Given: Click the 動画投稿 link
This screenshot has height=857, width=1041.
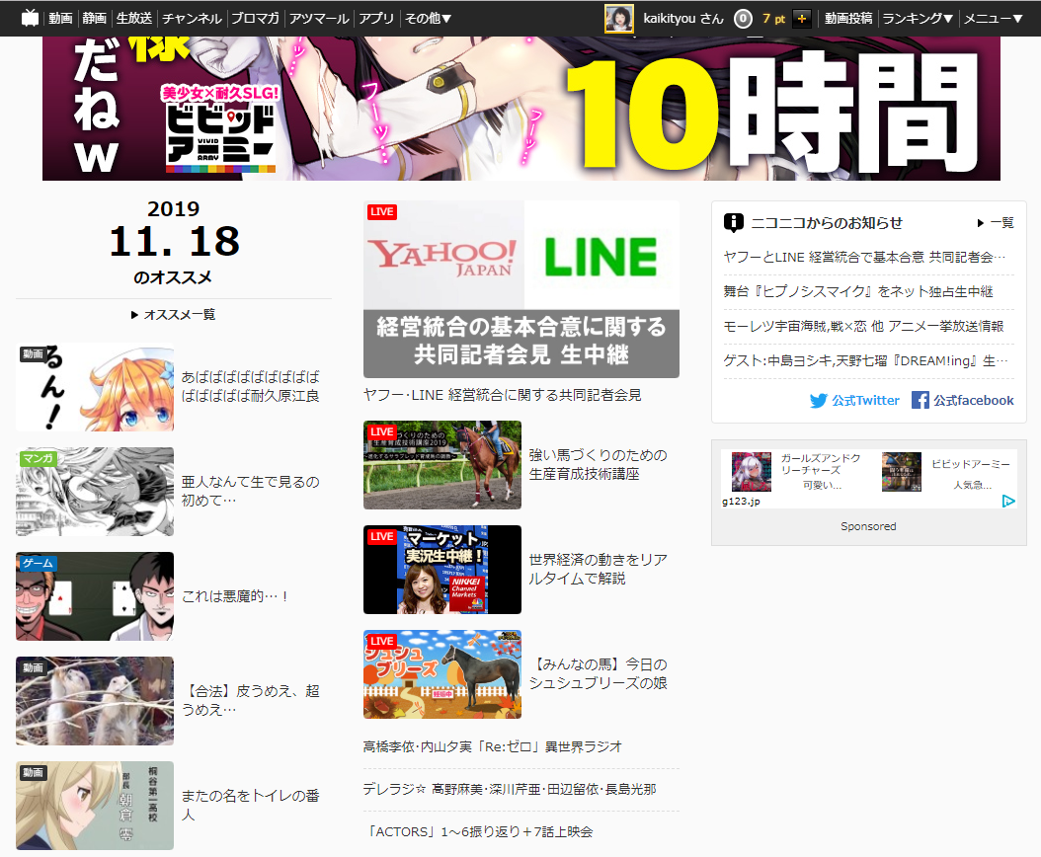Looking at the screenshot, I should tap(848, 19).
